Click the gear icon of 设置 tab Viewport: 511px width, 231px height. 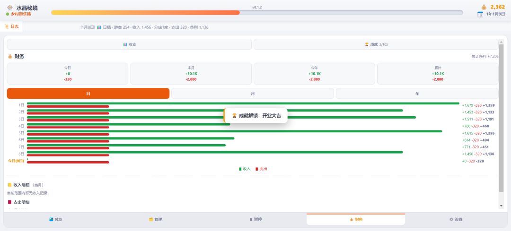point(451,220)
